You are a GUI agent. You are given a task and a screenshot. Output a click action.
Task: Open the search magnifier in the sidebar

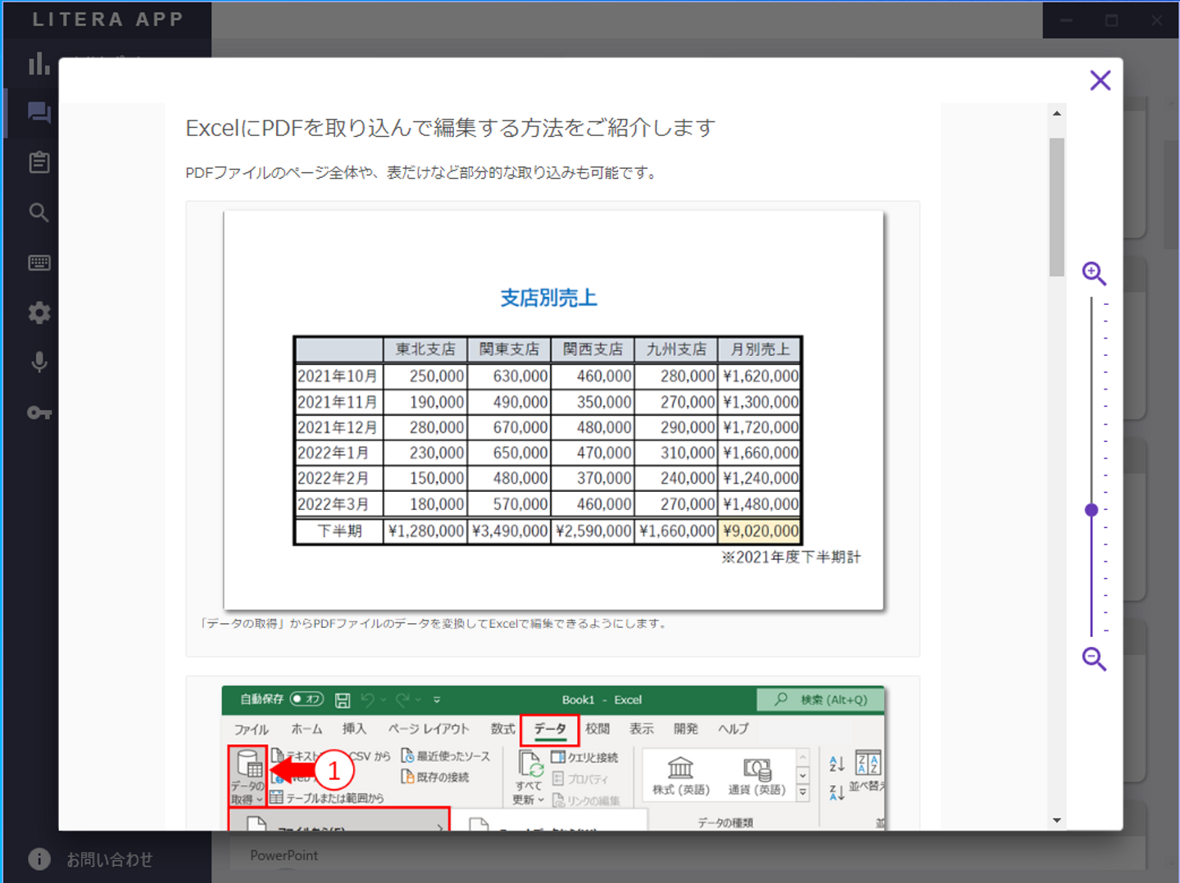click(39, 212)
